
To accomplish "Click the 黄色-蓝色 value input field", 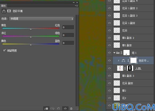I will [x=68, y=43].
